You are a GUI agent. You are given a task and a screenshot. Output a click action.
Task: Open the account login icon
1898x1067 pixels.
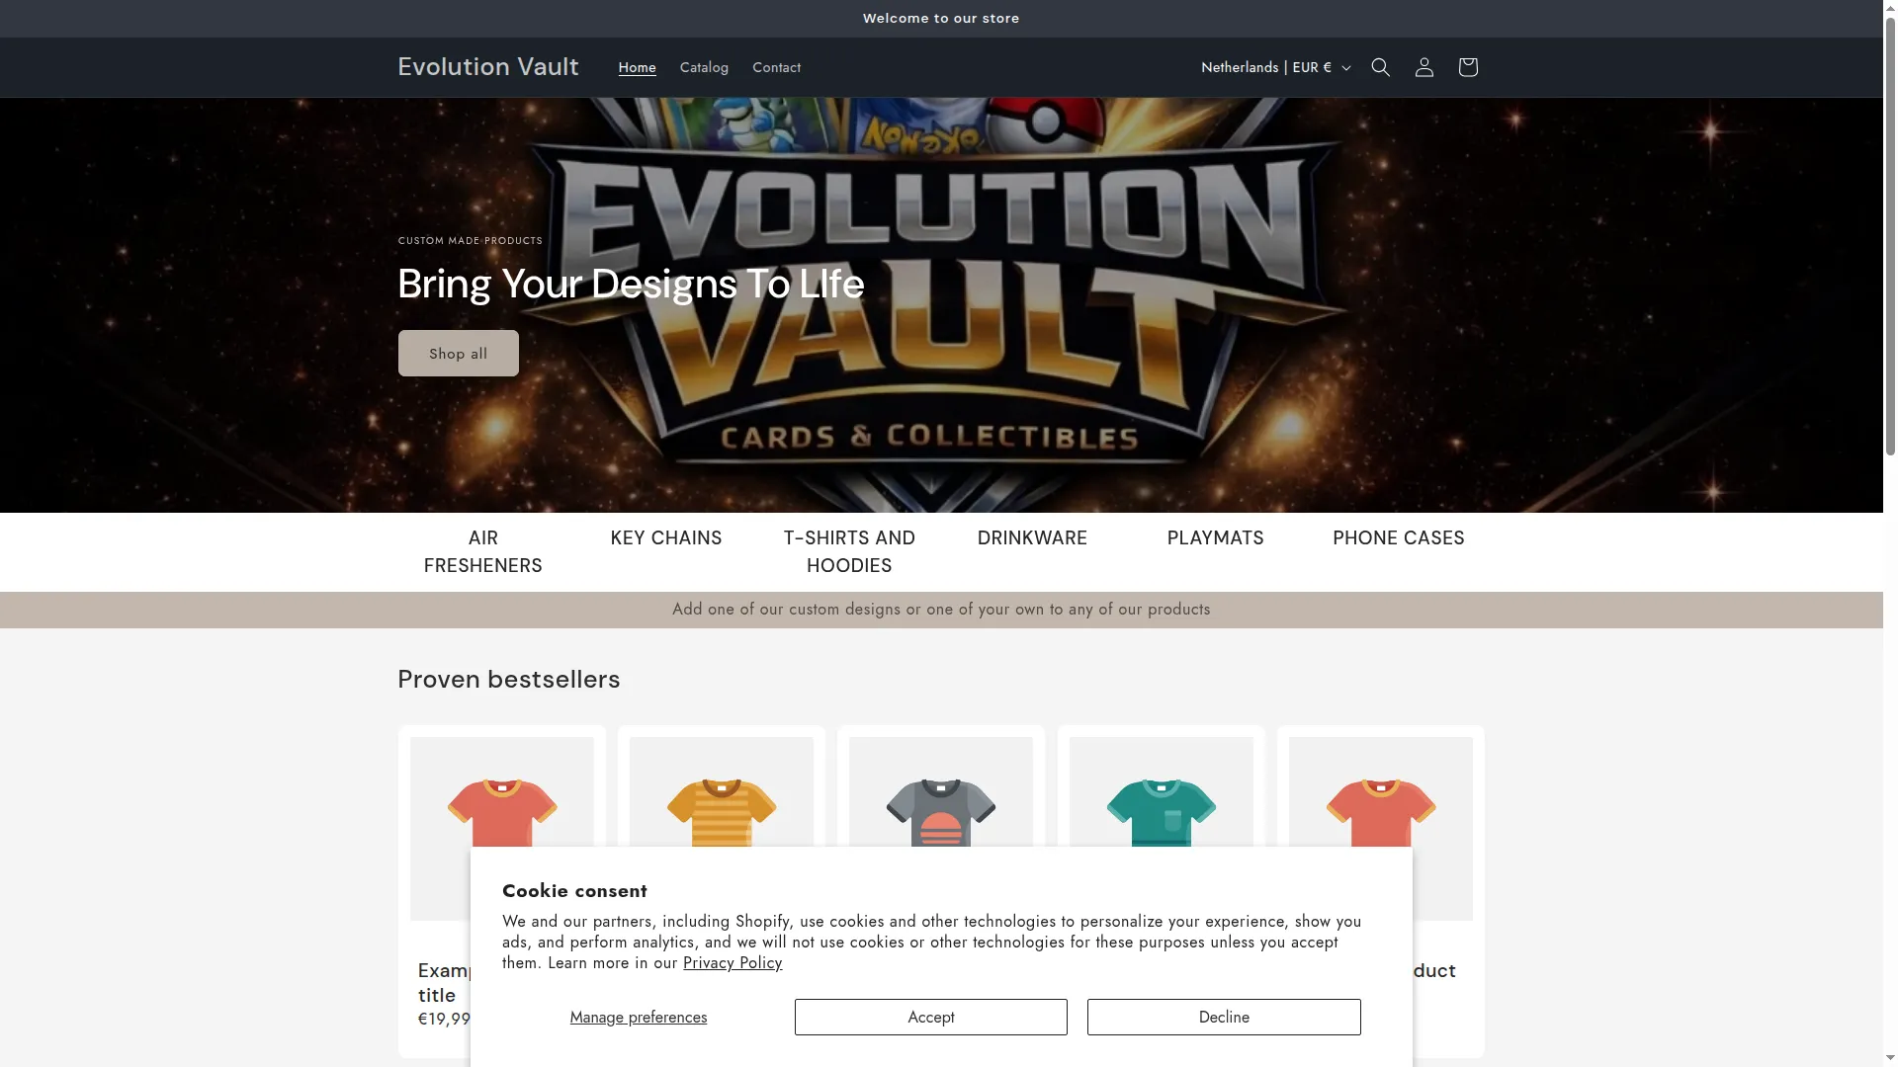click(1423, 67)
